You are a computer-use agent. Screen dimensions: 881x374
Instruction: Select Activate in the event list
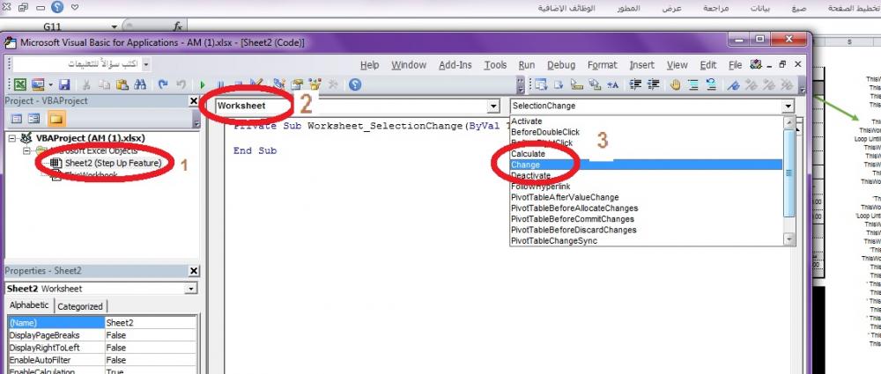click(x=646, y=121)
